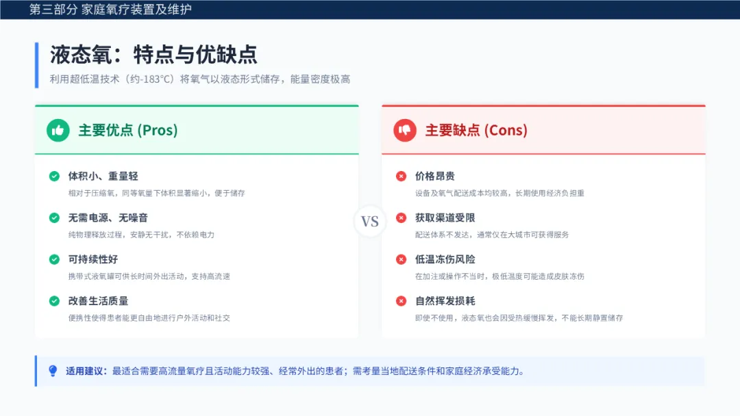This screenshot has width=740, height=416.
Task: Click red X icon beside 低温冻伤风险
Action: (x=402, y=259)
